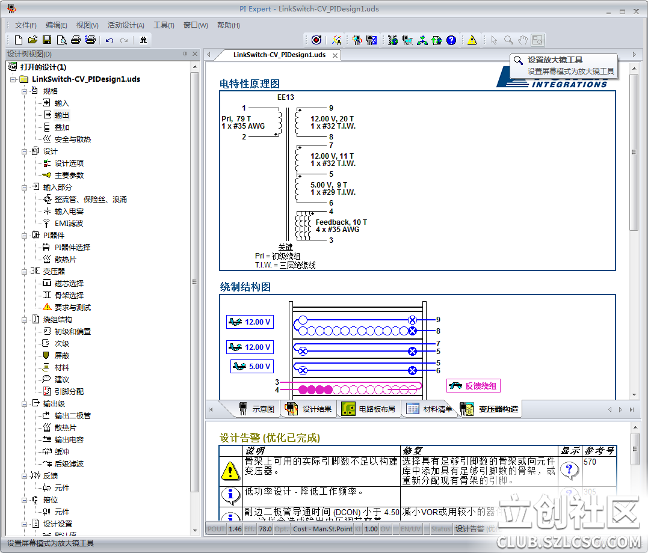Jump to the last bottom tab with the arrow
The width and height of the screenshot is (648, 553).
[x=632, y=410]
